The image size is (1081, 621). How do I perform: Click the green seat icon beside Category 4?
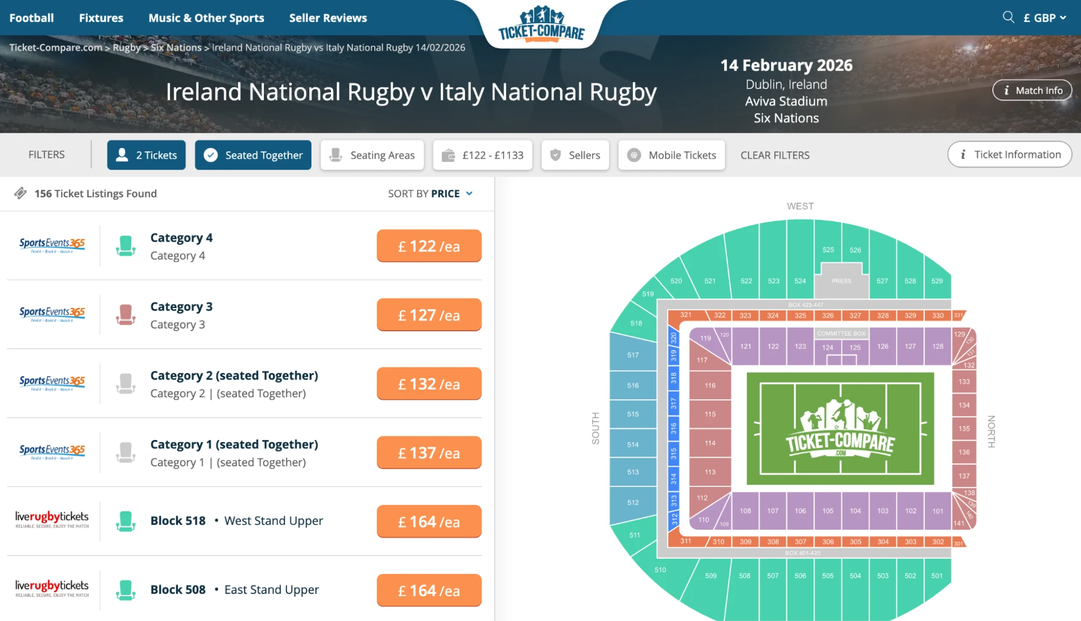[x=126, y=245]
